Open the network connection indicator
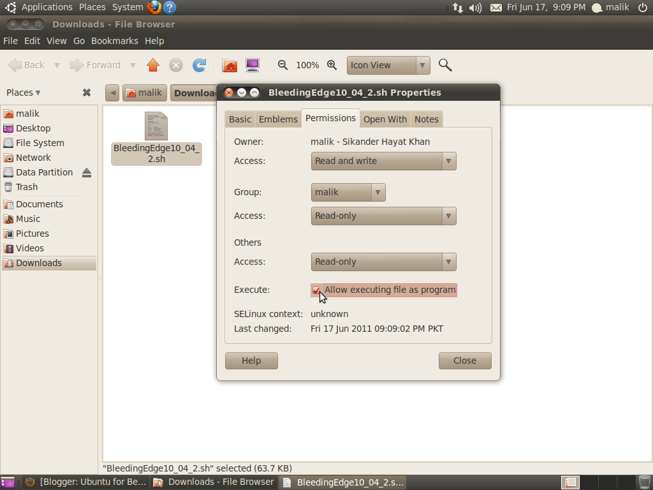This screenshot has height=490, width=653. (x=458, y=8)
